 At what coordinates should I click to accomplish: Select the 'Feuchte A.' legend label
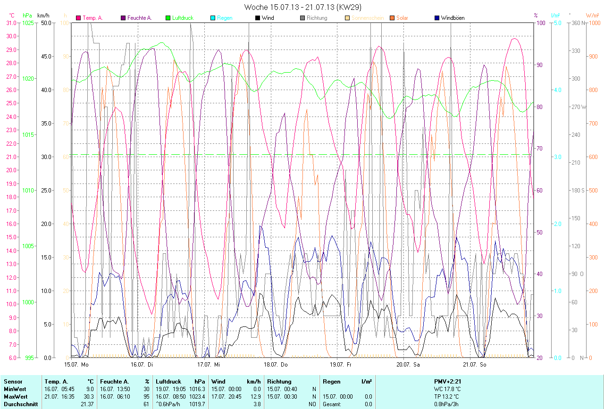click(140, 18)
